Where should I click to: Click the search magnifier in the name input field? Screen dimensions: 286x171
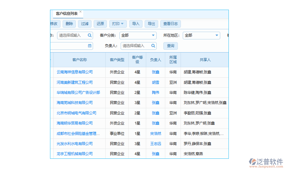pyautogui.click(x=90, y=35)
